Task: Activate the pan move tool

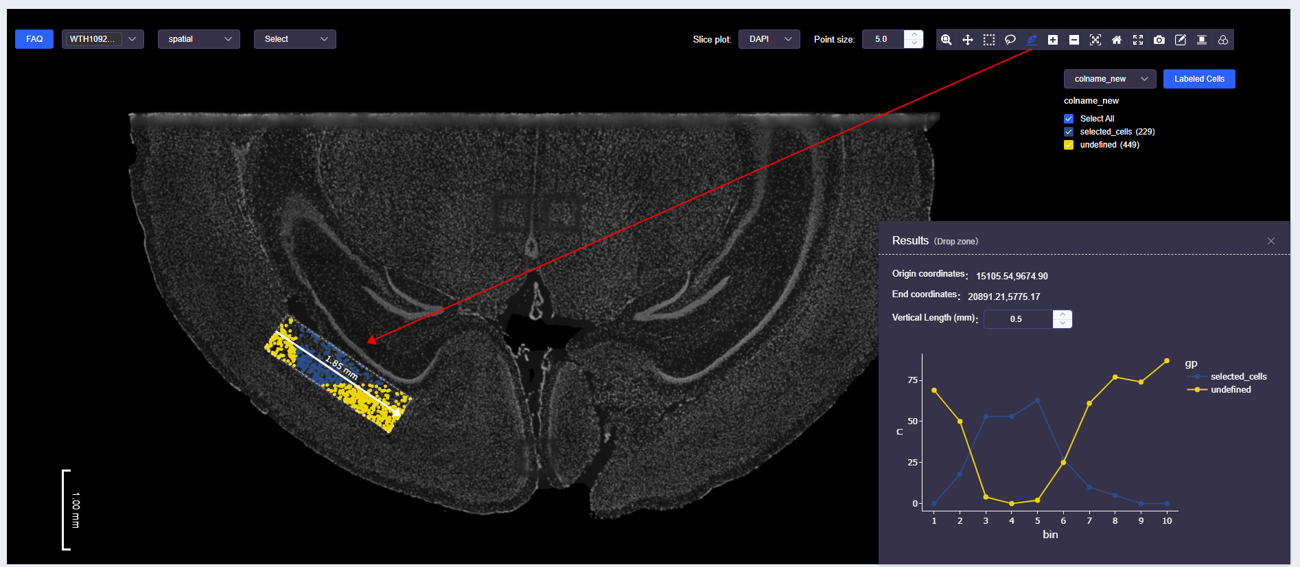Action: coord(967,40)
